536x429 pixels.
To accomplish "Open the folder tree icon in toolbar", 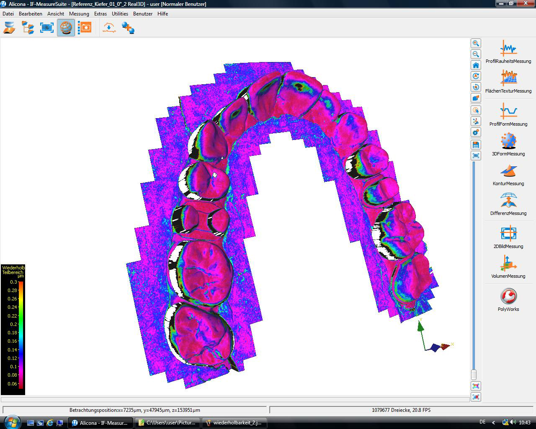I will click(x=28, y=28).
